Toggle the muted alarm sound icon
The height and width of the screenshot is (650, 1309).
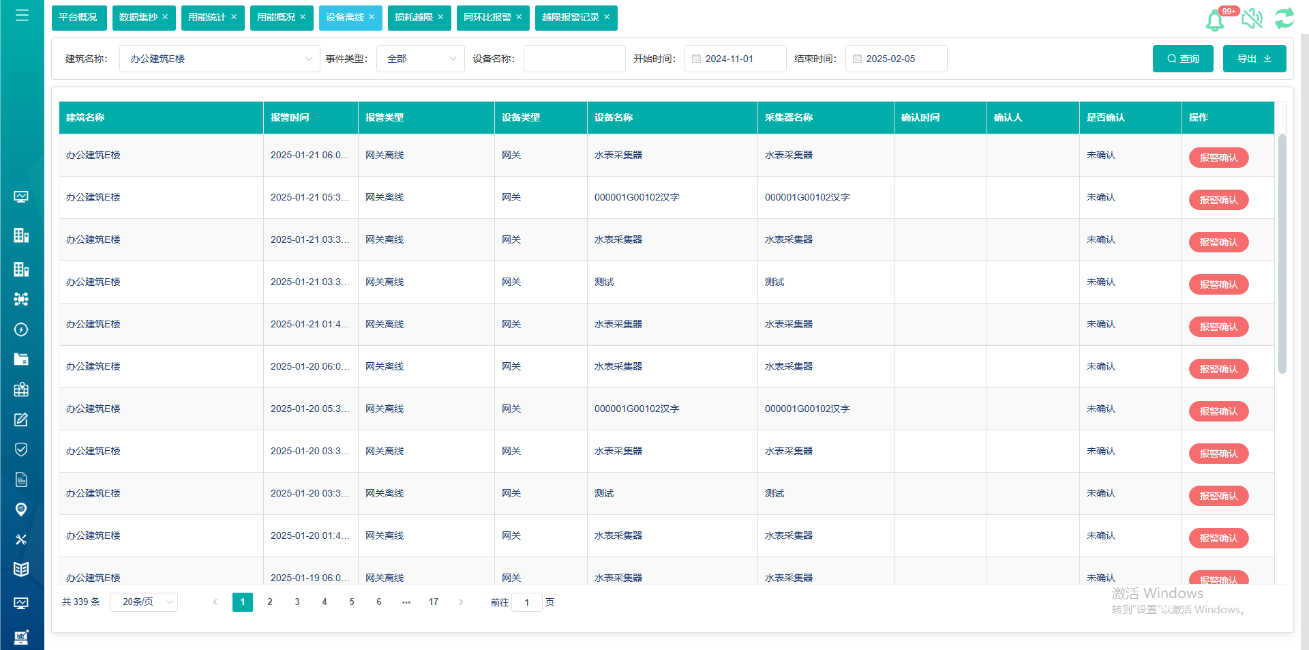click(x=1252, y=18)
